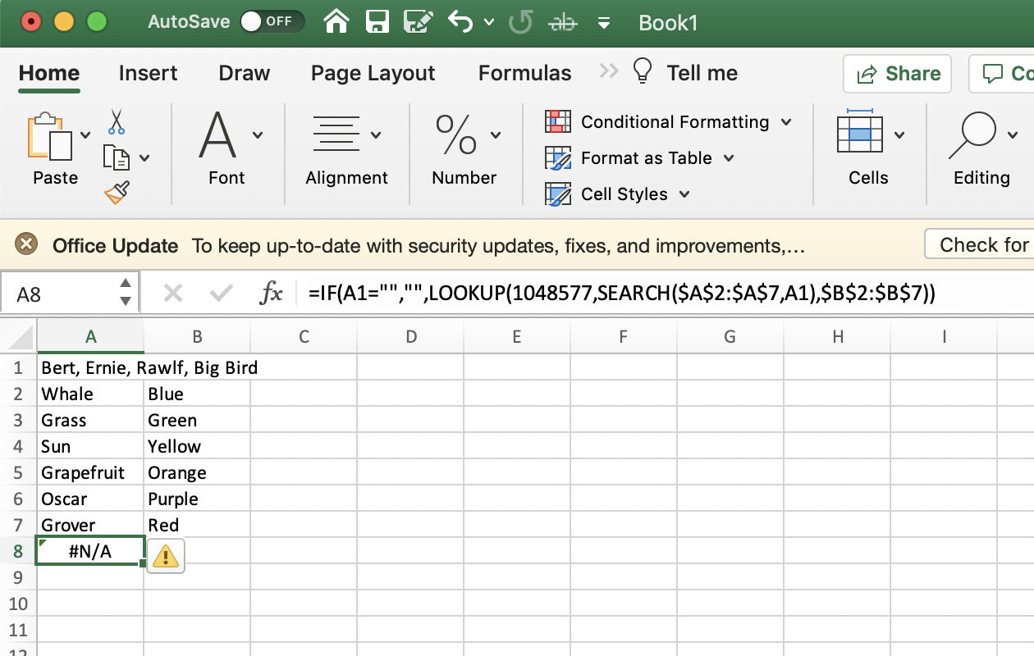
Task: Select row 1 header
Action: tap(18, 367)
